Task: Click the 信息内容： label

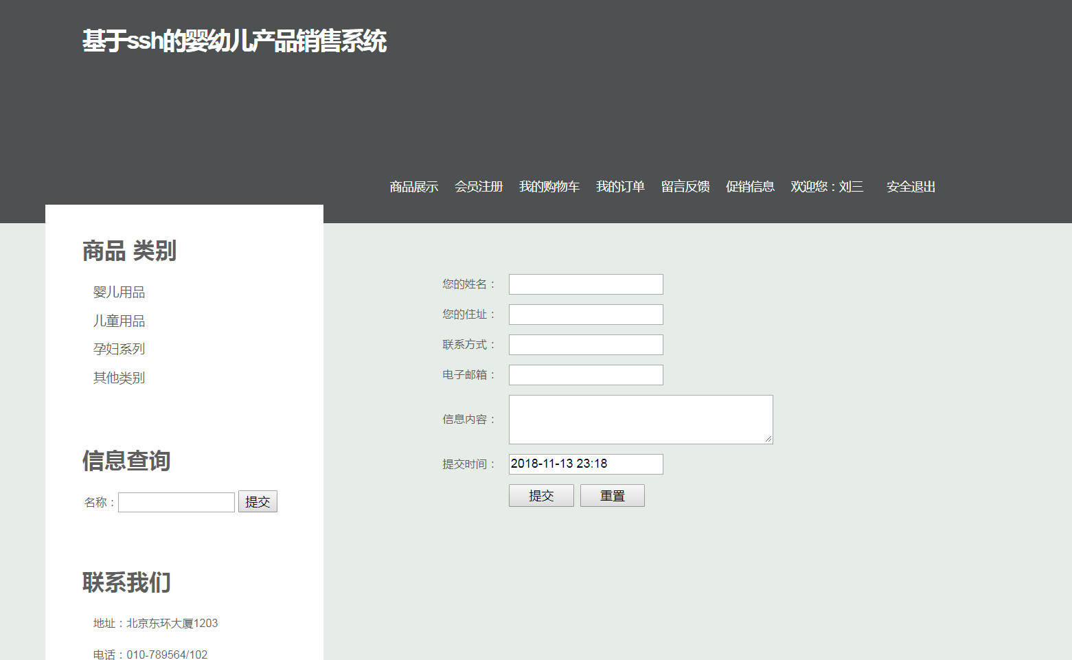Action: click(x=469, y=420)
